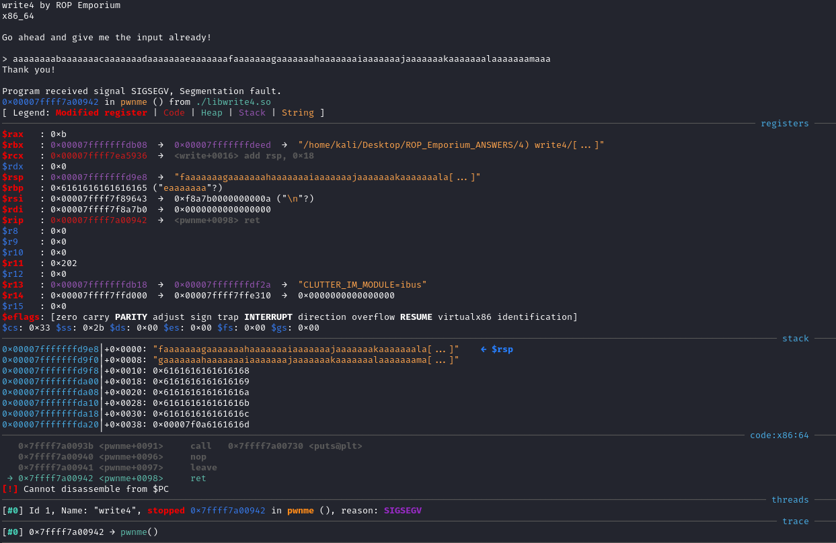Click the 'stack' section header
Image resolution: width=836 pixels, height=543 pixels.
point(796,339)
